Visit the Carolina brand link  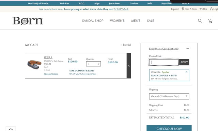pos(134,3)
